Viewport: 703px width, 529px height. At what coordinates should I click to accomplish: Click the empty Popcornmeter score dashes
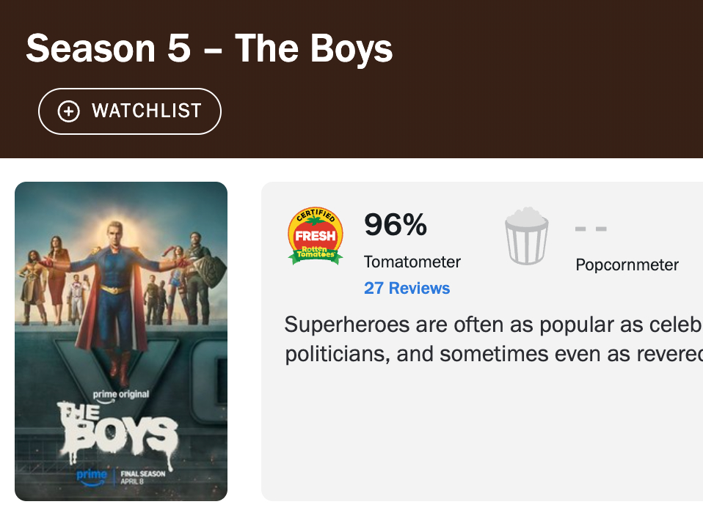pos(591,229)
